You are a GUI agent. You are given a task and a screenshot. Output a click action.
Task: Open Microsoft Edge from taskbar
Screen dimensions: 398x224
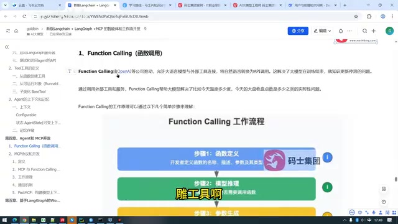14,220
